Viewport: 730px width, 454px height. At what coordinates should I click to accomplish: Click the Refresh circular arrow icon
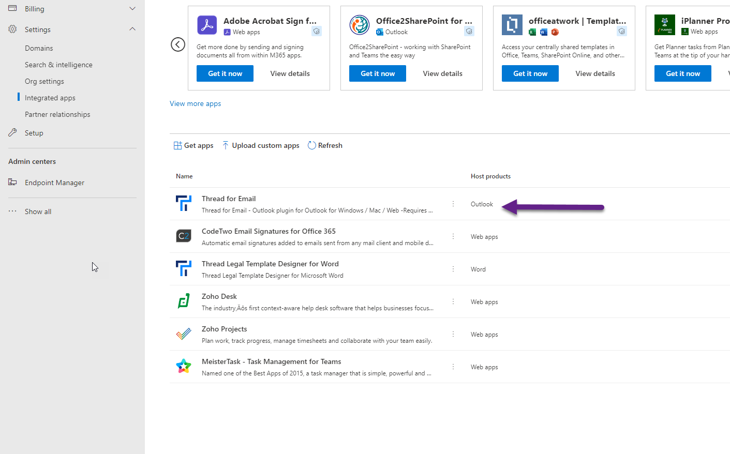point(312,145)
